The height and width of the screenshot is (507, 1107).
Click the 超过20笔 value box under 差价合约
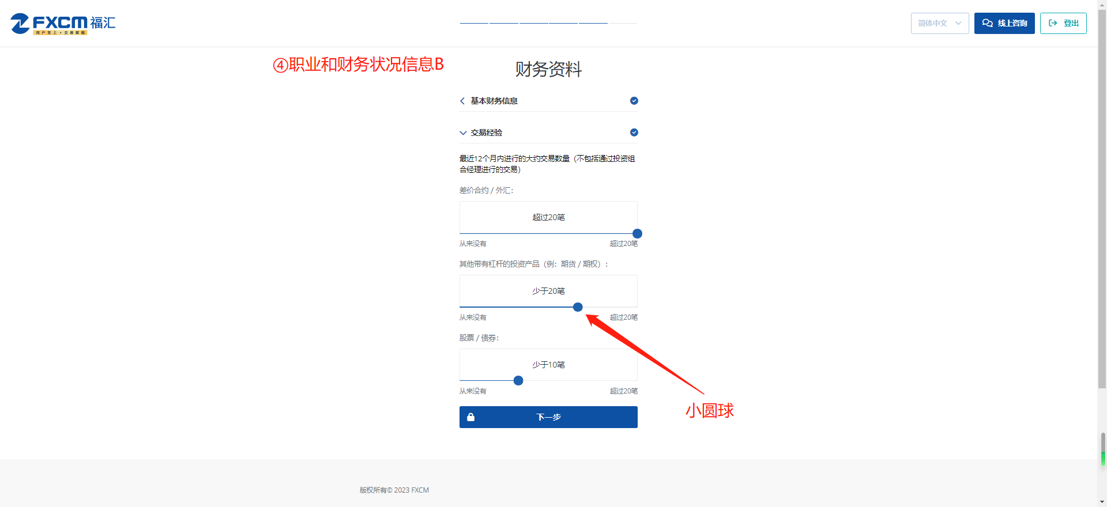(x=548, y=217)
